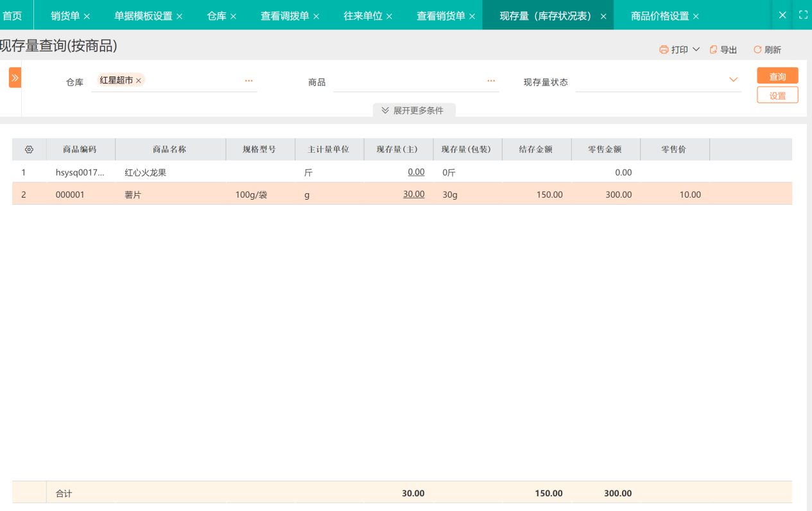Close the 查看调拨单 tab
The height and width of the screenshot is (511, 812).
coord(316,16)
